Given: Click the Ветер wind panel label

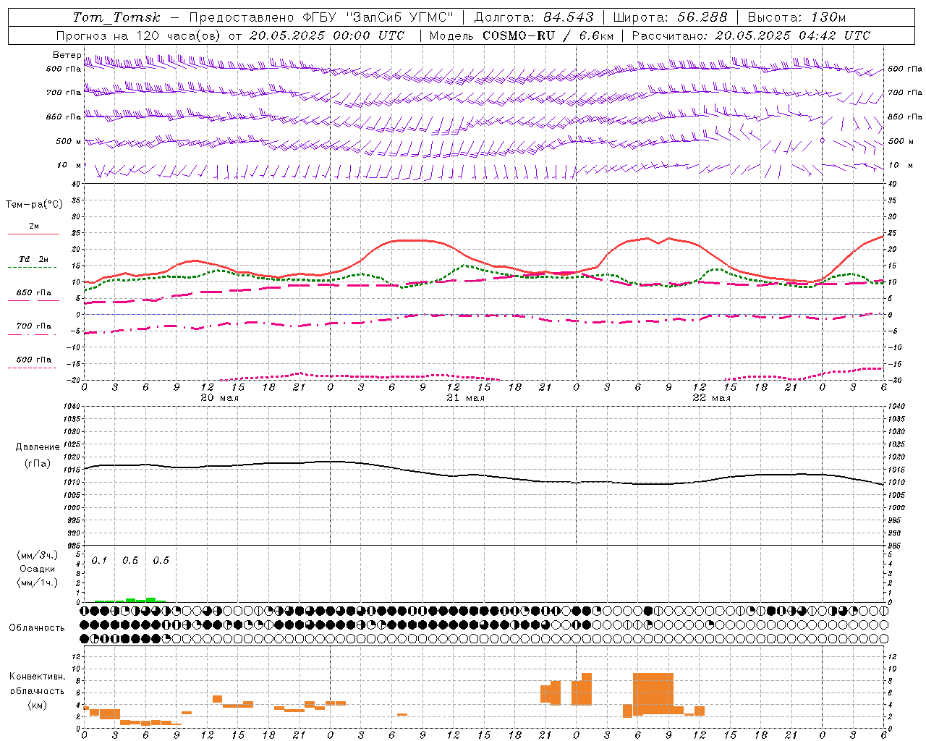Looking at the screenshot, I should click(x=67, y=55).
